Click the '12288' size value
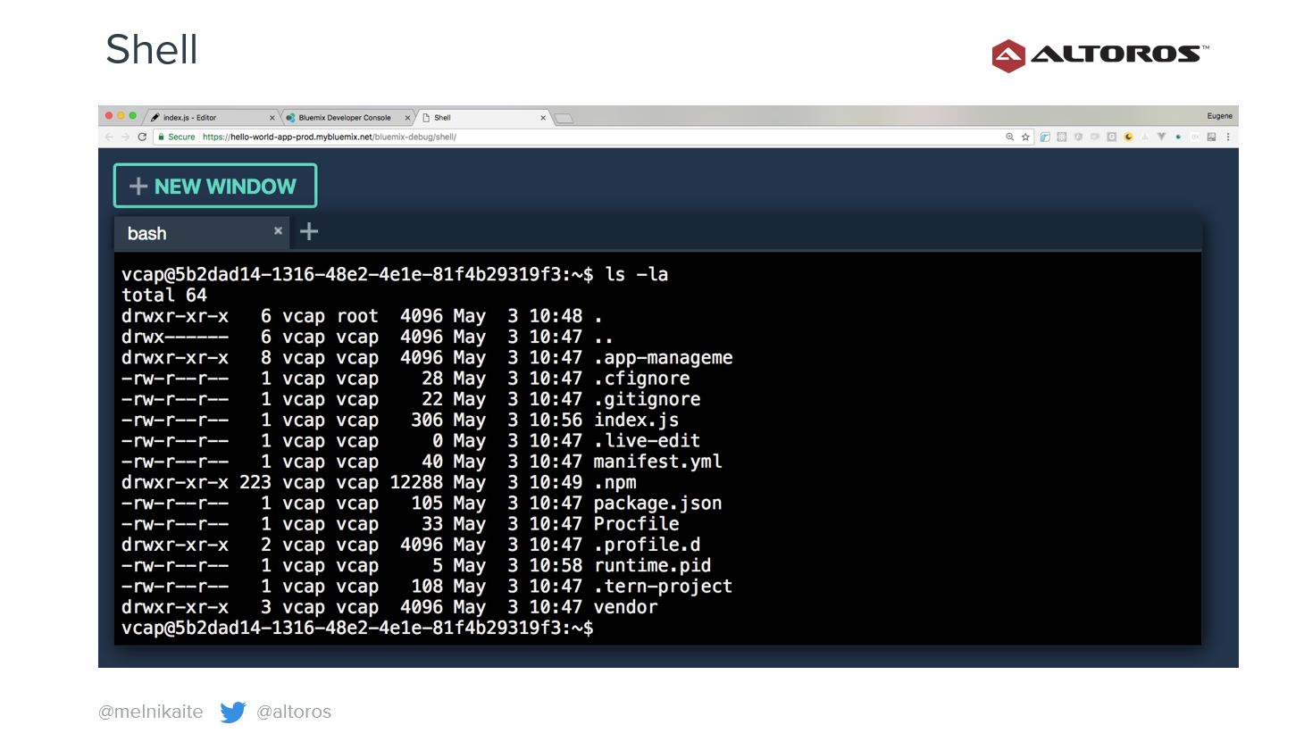 (416, 482)
